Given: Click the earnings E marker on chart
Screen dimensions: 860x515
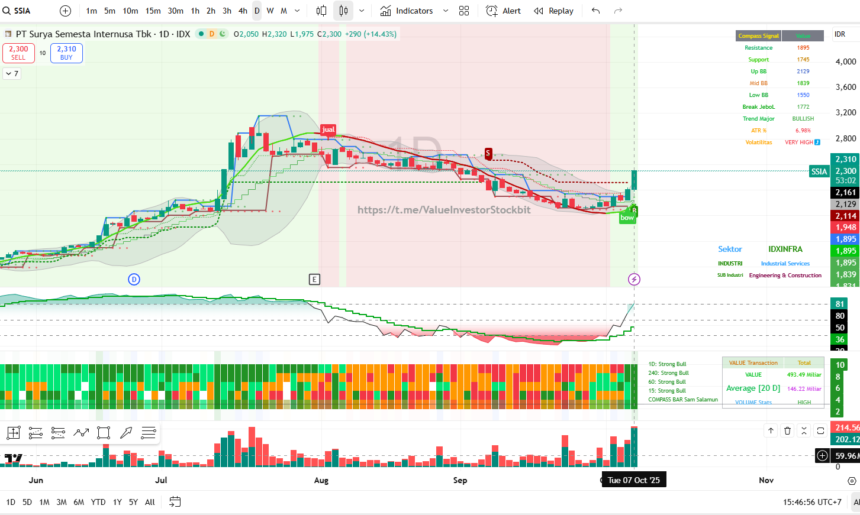Looking at the screenshot, I should click(x=314, y=279).
